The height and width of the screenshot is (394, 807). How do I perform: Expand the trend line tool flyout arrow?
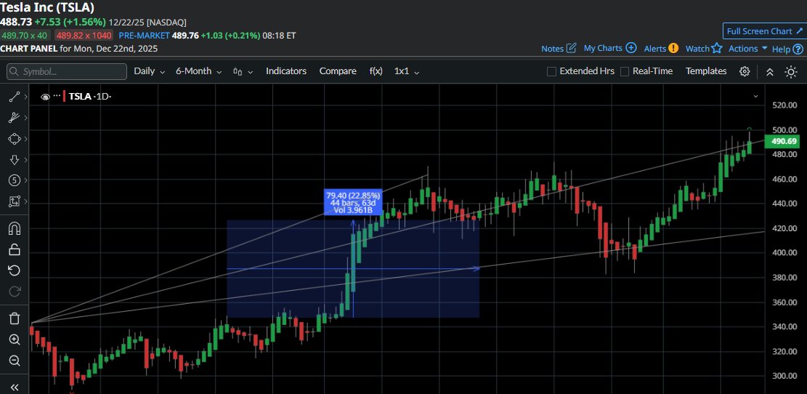[x=25, y=97]
